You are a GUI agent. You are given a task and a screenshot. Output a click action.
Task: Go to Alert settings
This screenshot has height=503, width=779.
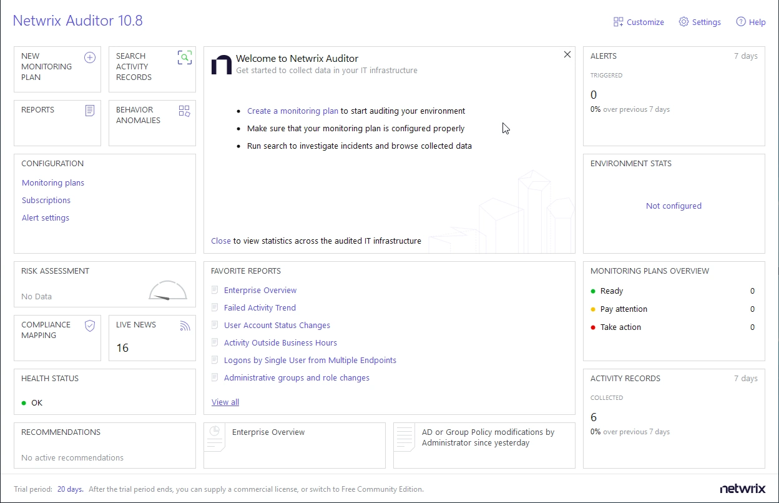[x=46, y=218]
